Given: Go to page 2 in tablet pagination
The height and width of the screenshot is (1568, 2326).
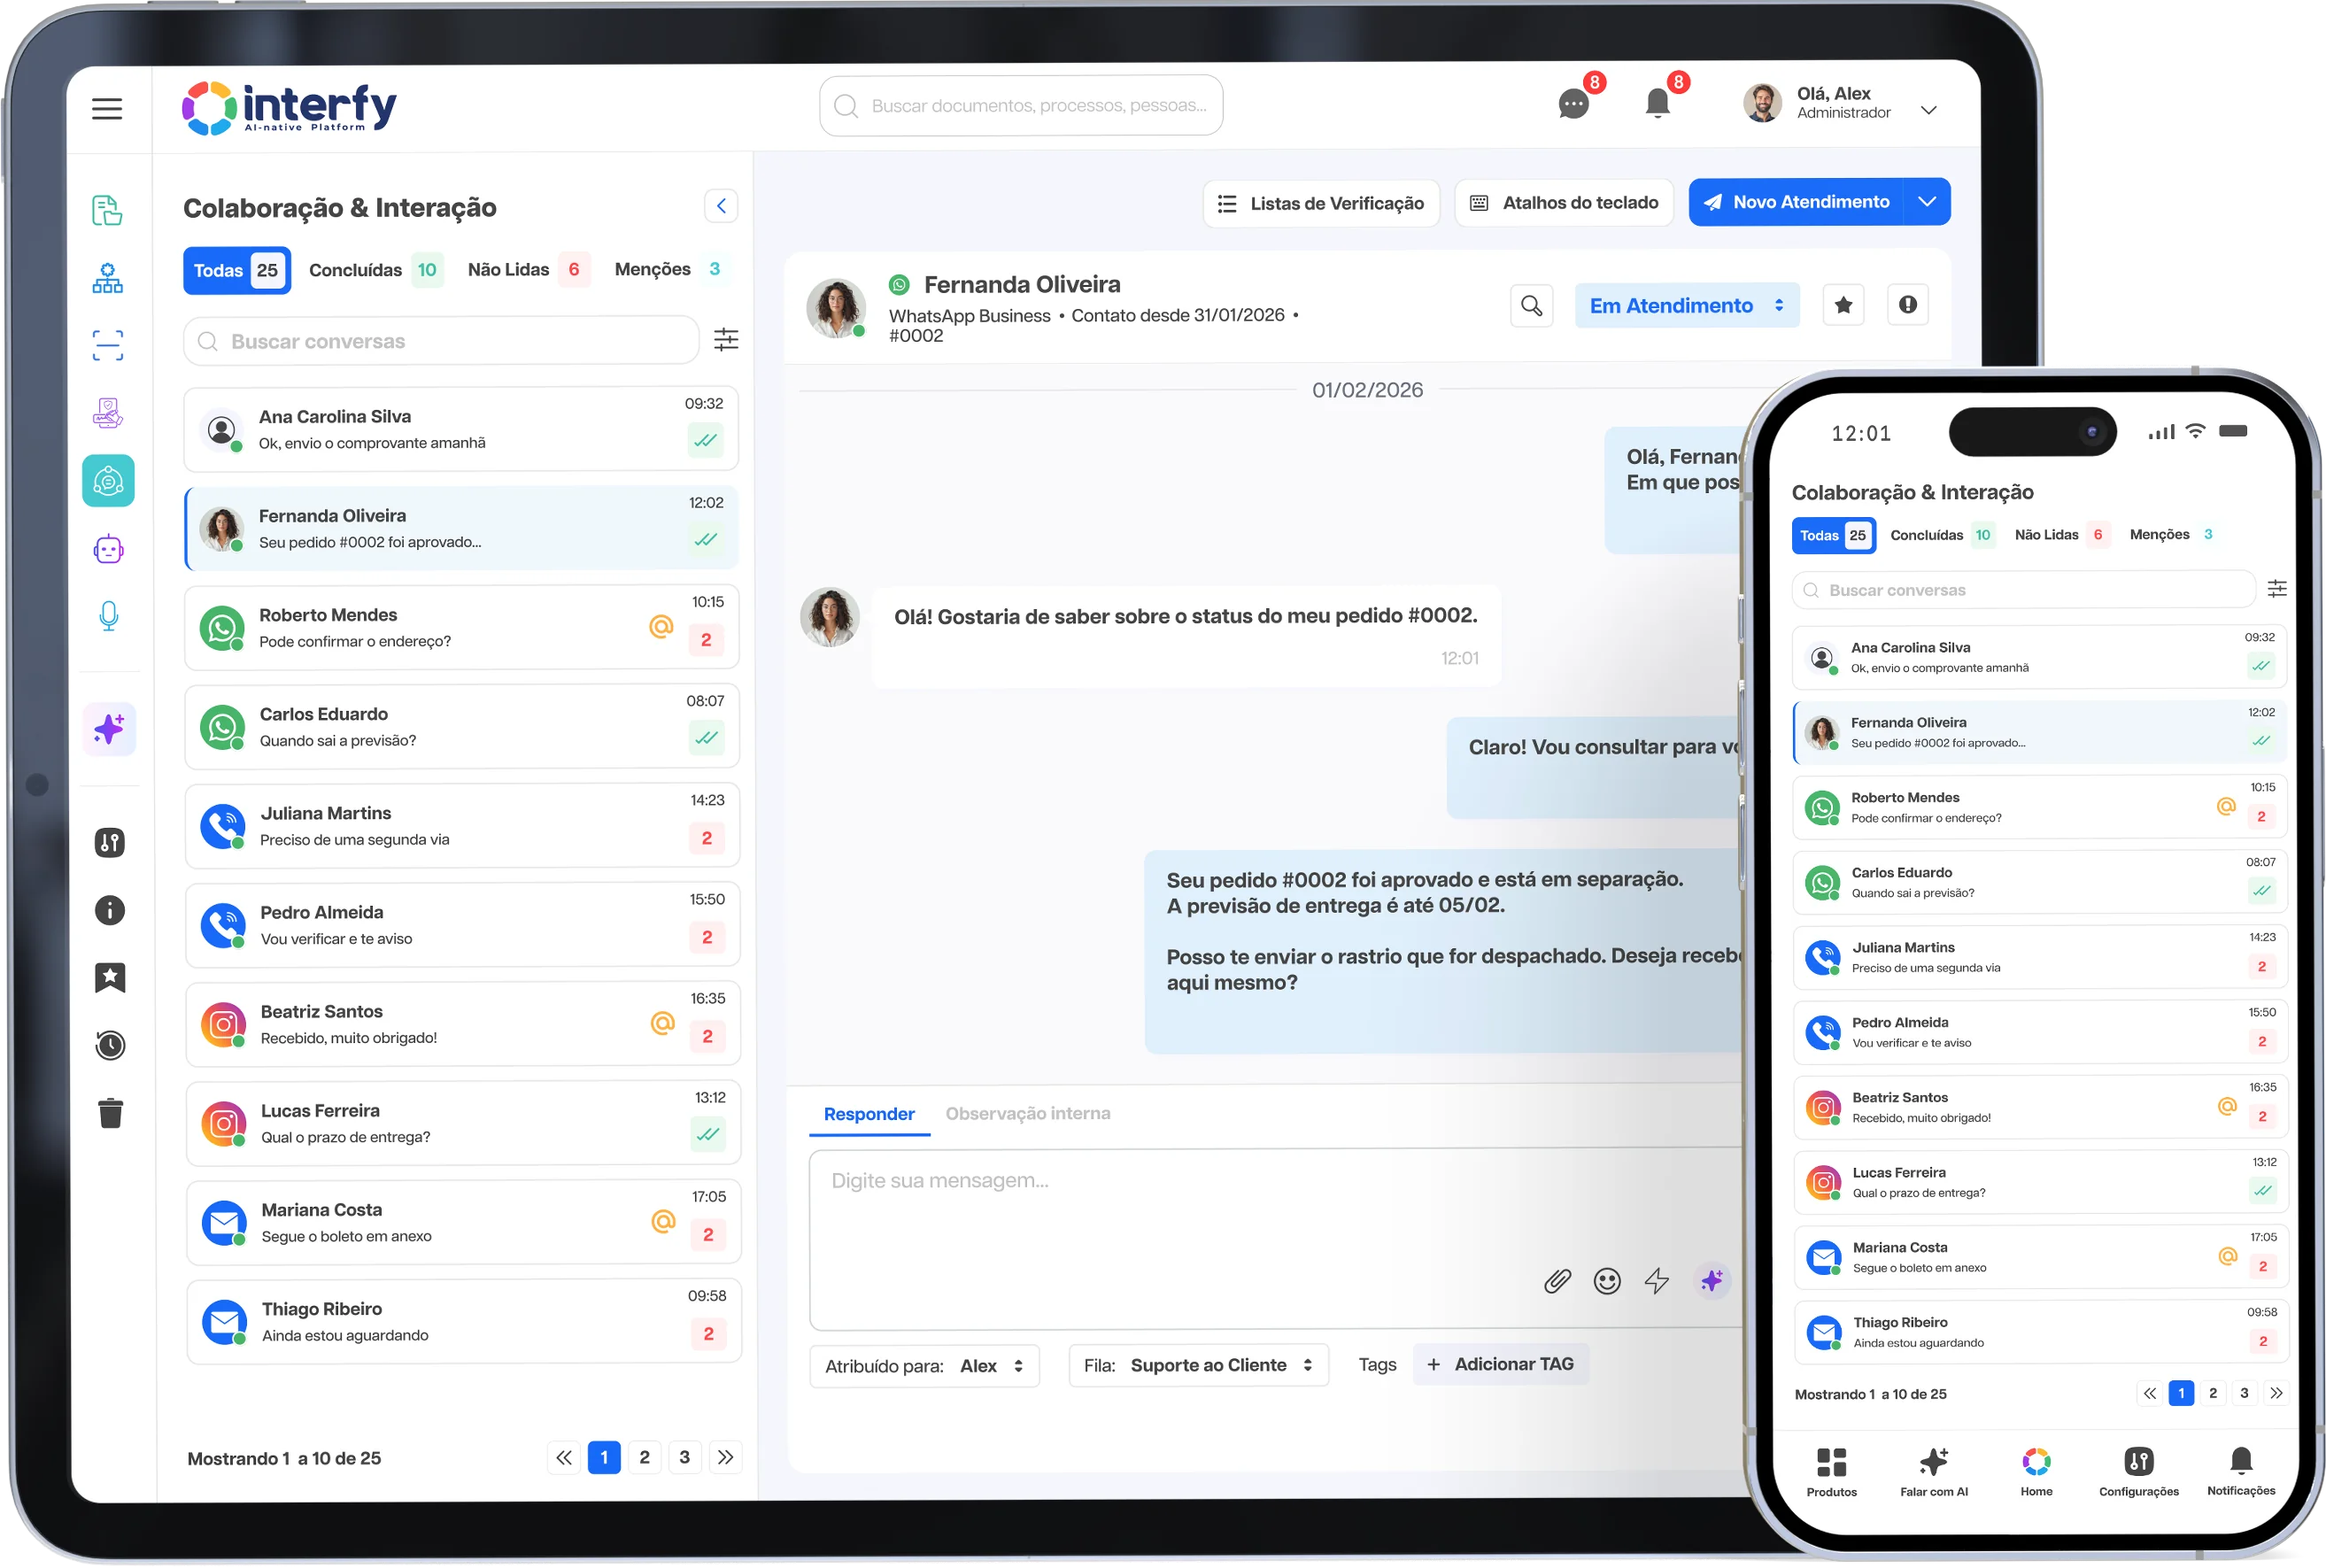Looking at the screenshot, I should click(x=644, y=1458).
